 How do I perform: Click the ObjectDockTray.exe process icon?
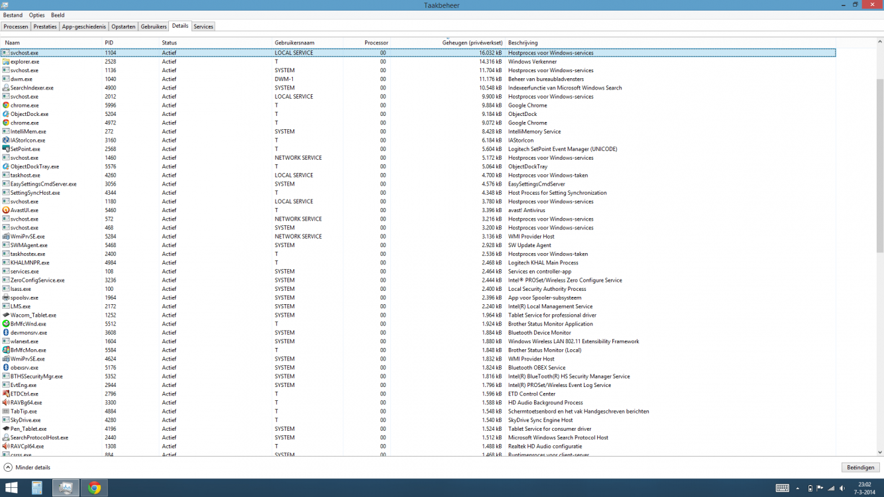(x=6, y=166)
